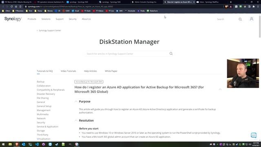Open the YT-Dash bookmark

(x=86, y=11)
